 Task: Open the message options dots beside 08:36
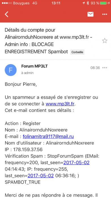[105, 68]
